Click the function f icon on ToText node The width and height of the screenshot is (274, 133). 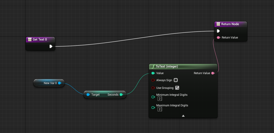click(153, 67)
